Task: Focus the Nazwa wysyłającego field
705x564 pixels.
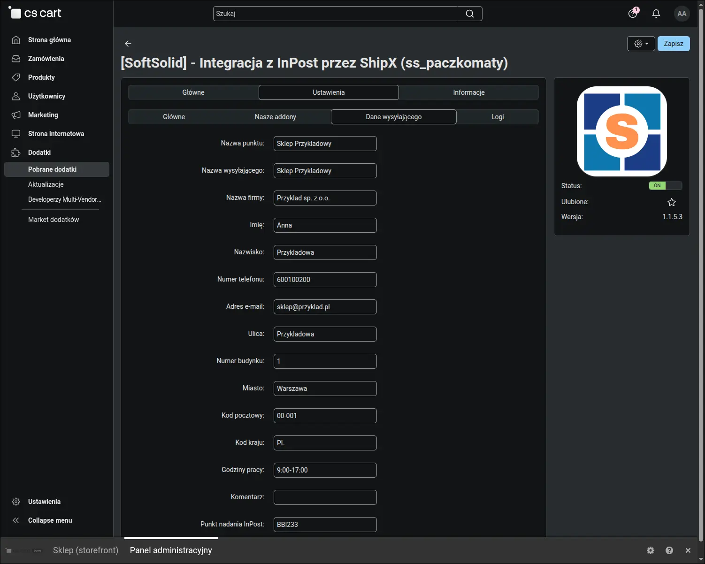Action: pos(325,171)
